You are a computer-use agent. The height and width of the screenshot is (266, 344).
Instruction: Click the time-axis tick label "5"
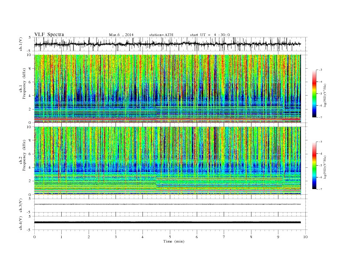(x=170, y=237)
